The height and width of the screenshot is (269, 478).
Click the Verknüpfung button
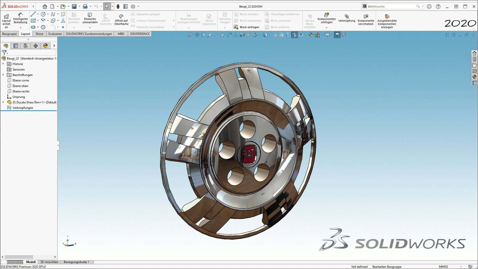tap(347, 19)
